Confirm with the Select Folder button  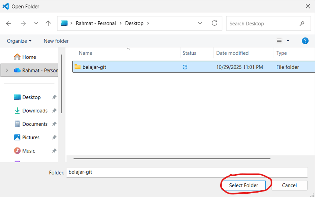click(243, 185)
